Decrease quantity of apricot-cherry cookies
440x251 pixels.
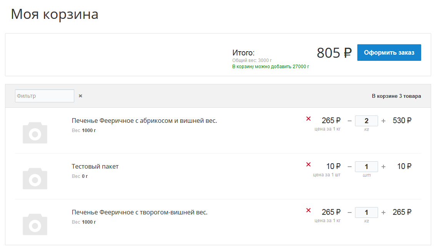[350, 121]
